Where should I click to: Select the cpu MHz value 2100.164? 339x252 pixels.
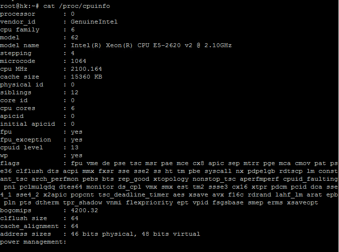point(86,69)
